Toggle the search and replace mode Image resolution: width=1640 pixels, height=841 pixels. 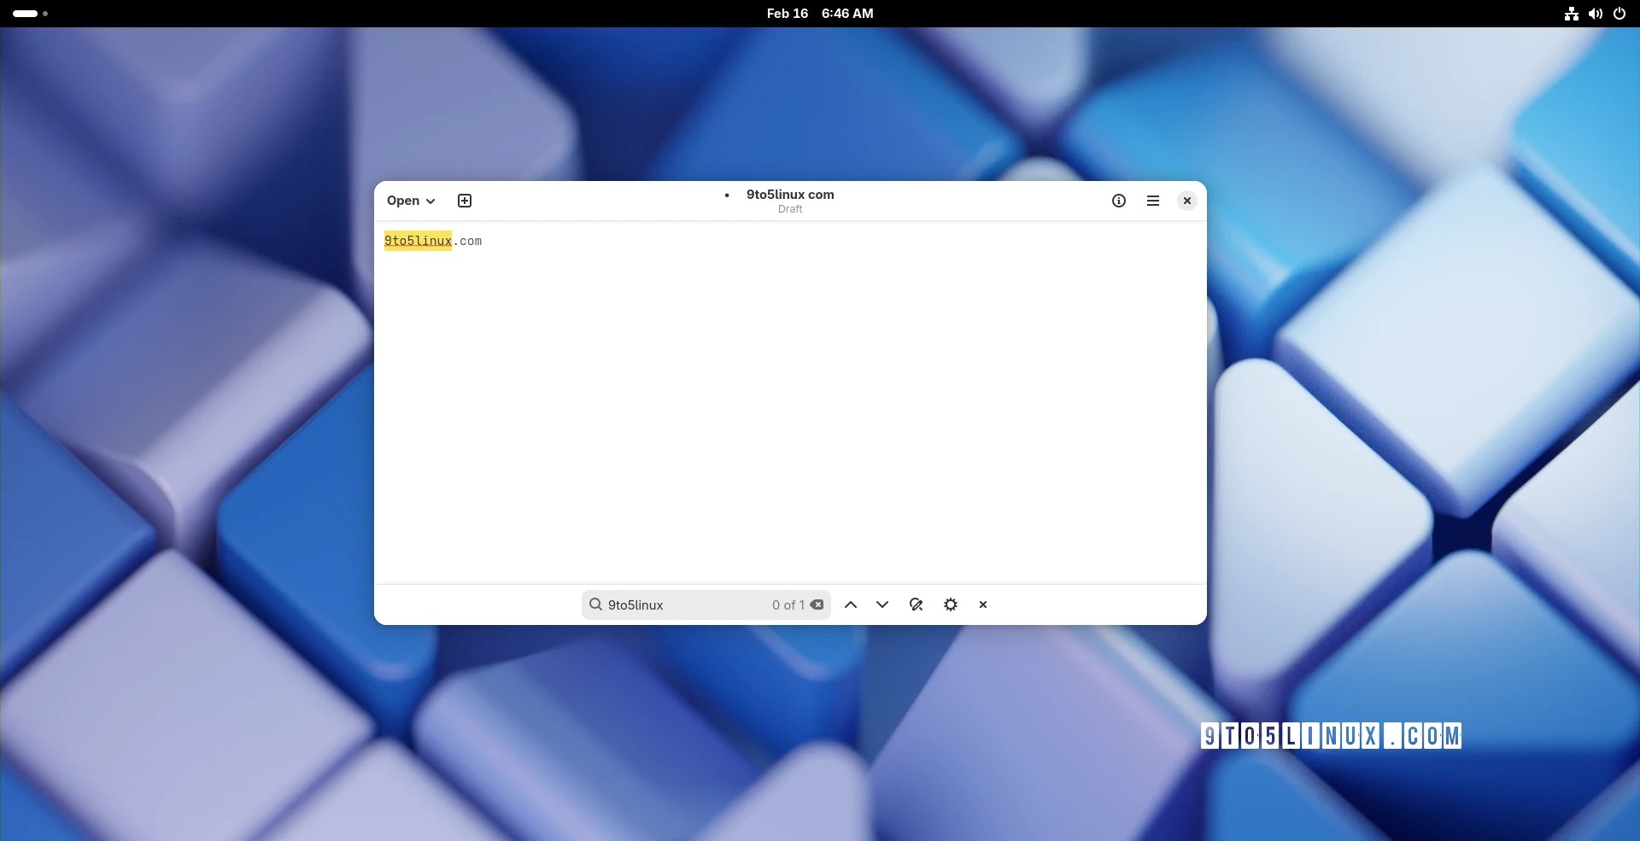(x=917, y=604)
